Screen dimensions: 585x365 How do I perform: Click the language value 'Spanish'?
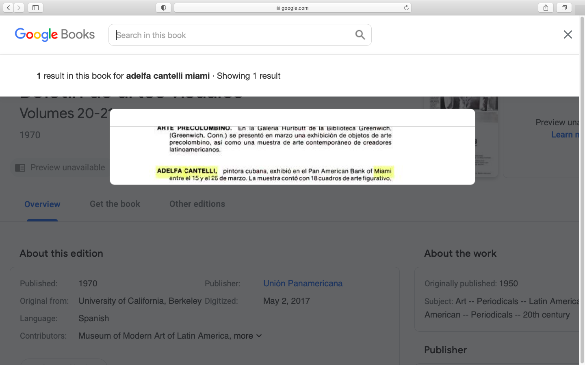coord(93,318)
